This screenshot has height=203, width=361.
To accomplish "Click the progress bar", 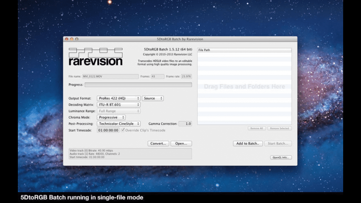I will [138, 85].
